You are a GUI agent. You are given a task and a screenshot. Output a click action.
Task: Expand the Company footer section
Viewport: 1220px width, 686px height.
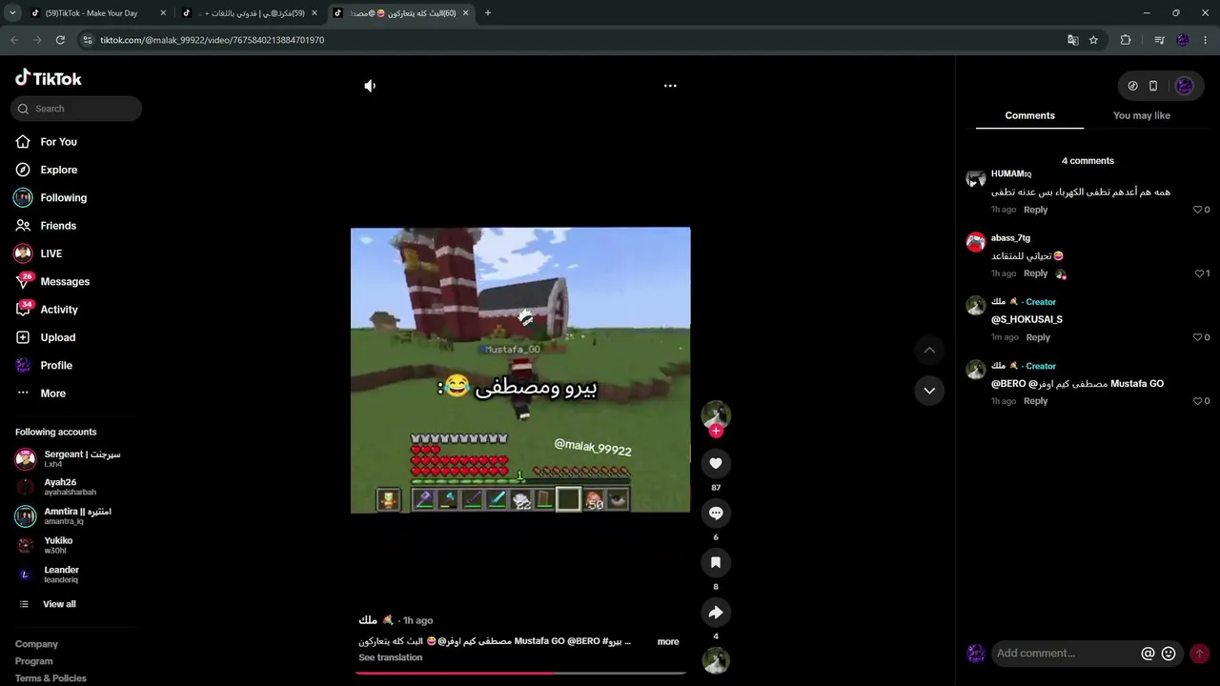coord(36,644)
